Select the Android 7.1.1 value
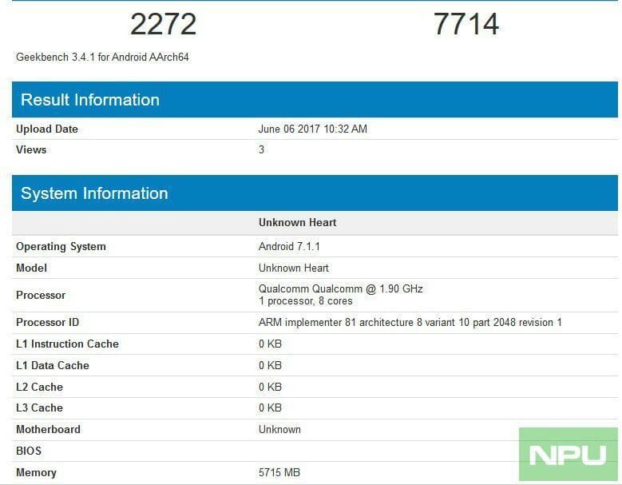 click(x=289, y=246)
